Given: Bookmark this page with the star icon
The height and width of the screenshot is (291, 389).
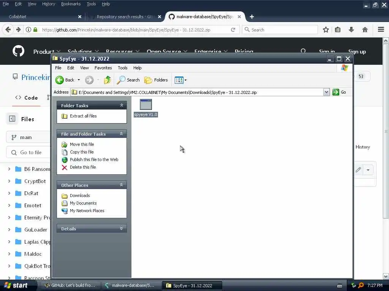Looking at the screenshot, I should click(x=326, y=30).
